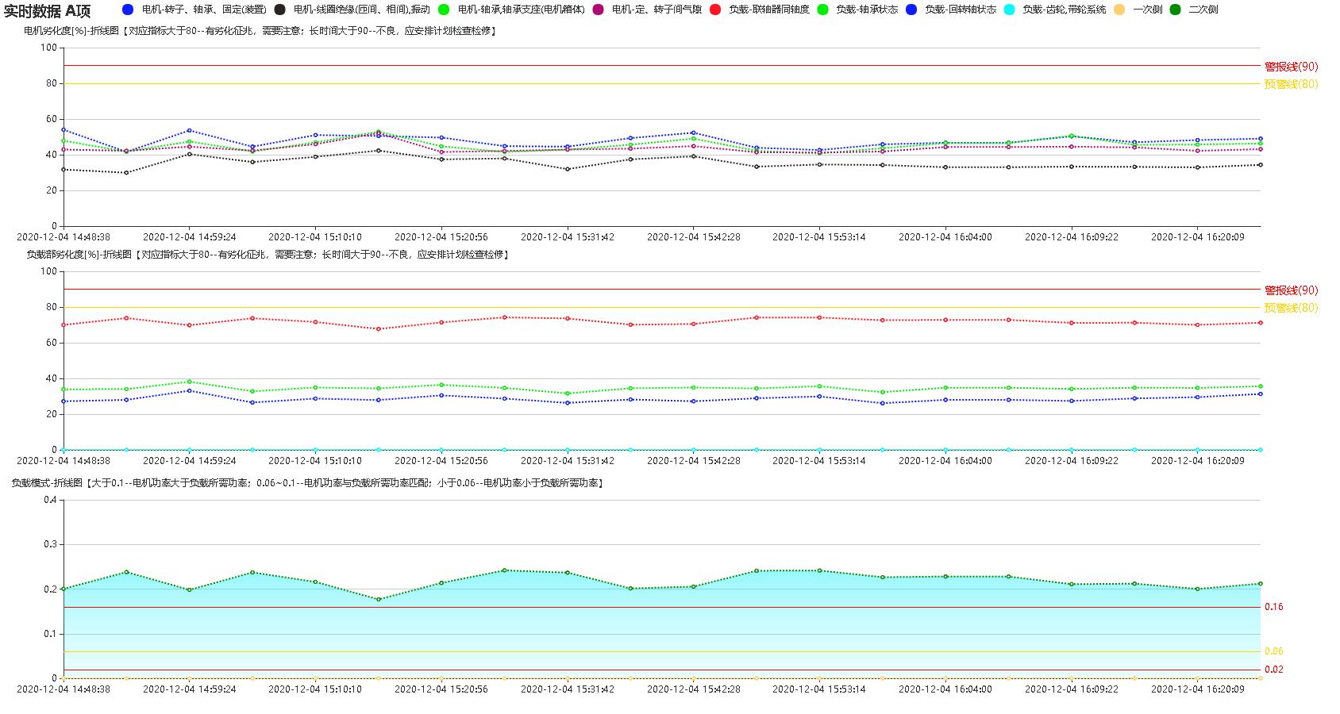Select last black data point in motor chart

[x=1260, y=165]
